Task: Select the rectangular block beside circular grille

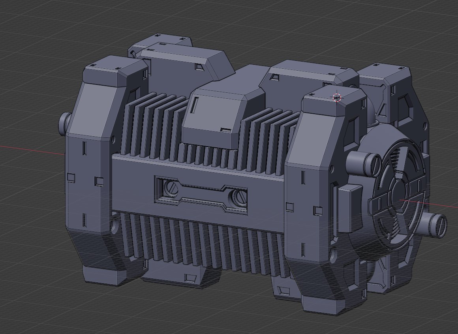Action: [x=350, y=209]
